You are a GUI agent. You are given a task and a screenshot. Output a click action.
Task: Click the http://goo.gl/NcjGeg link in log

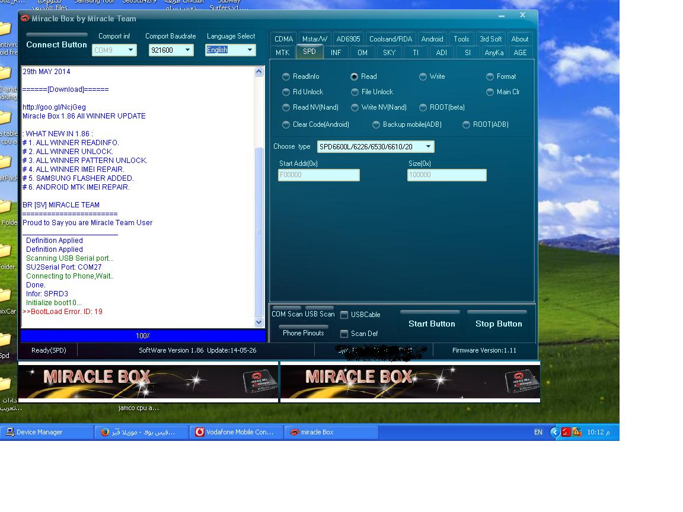pos(54,107)
